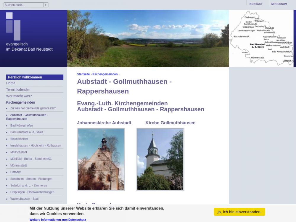296x222 pixels.
Task: Navigate to 'Wer macht was?'
Action: (x=19, y=96)
